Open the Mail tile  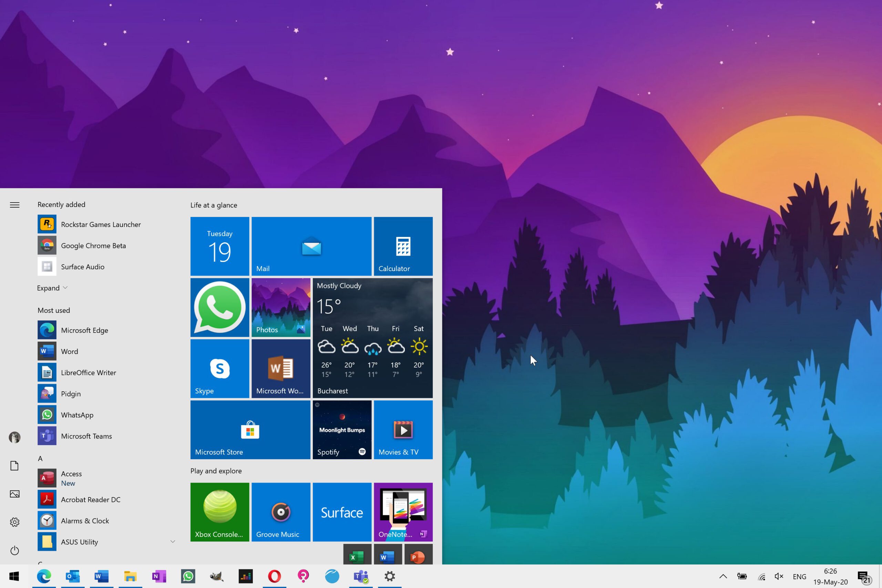[x=311, y=246]
